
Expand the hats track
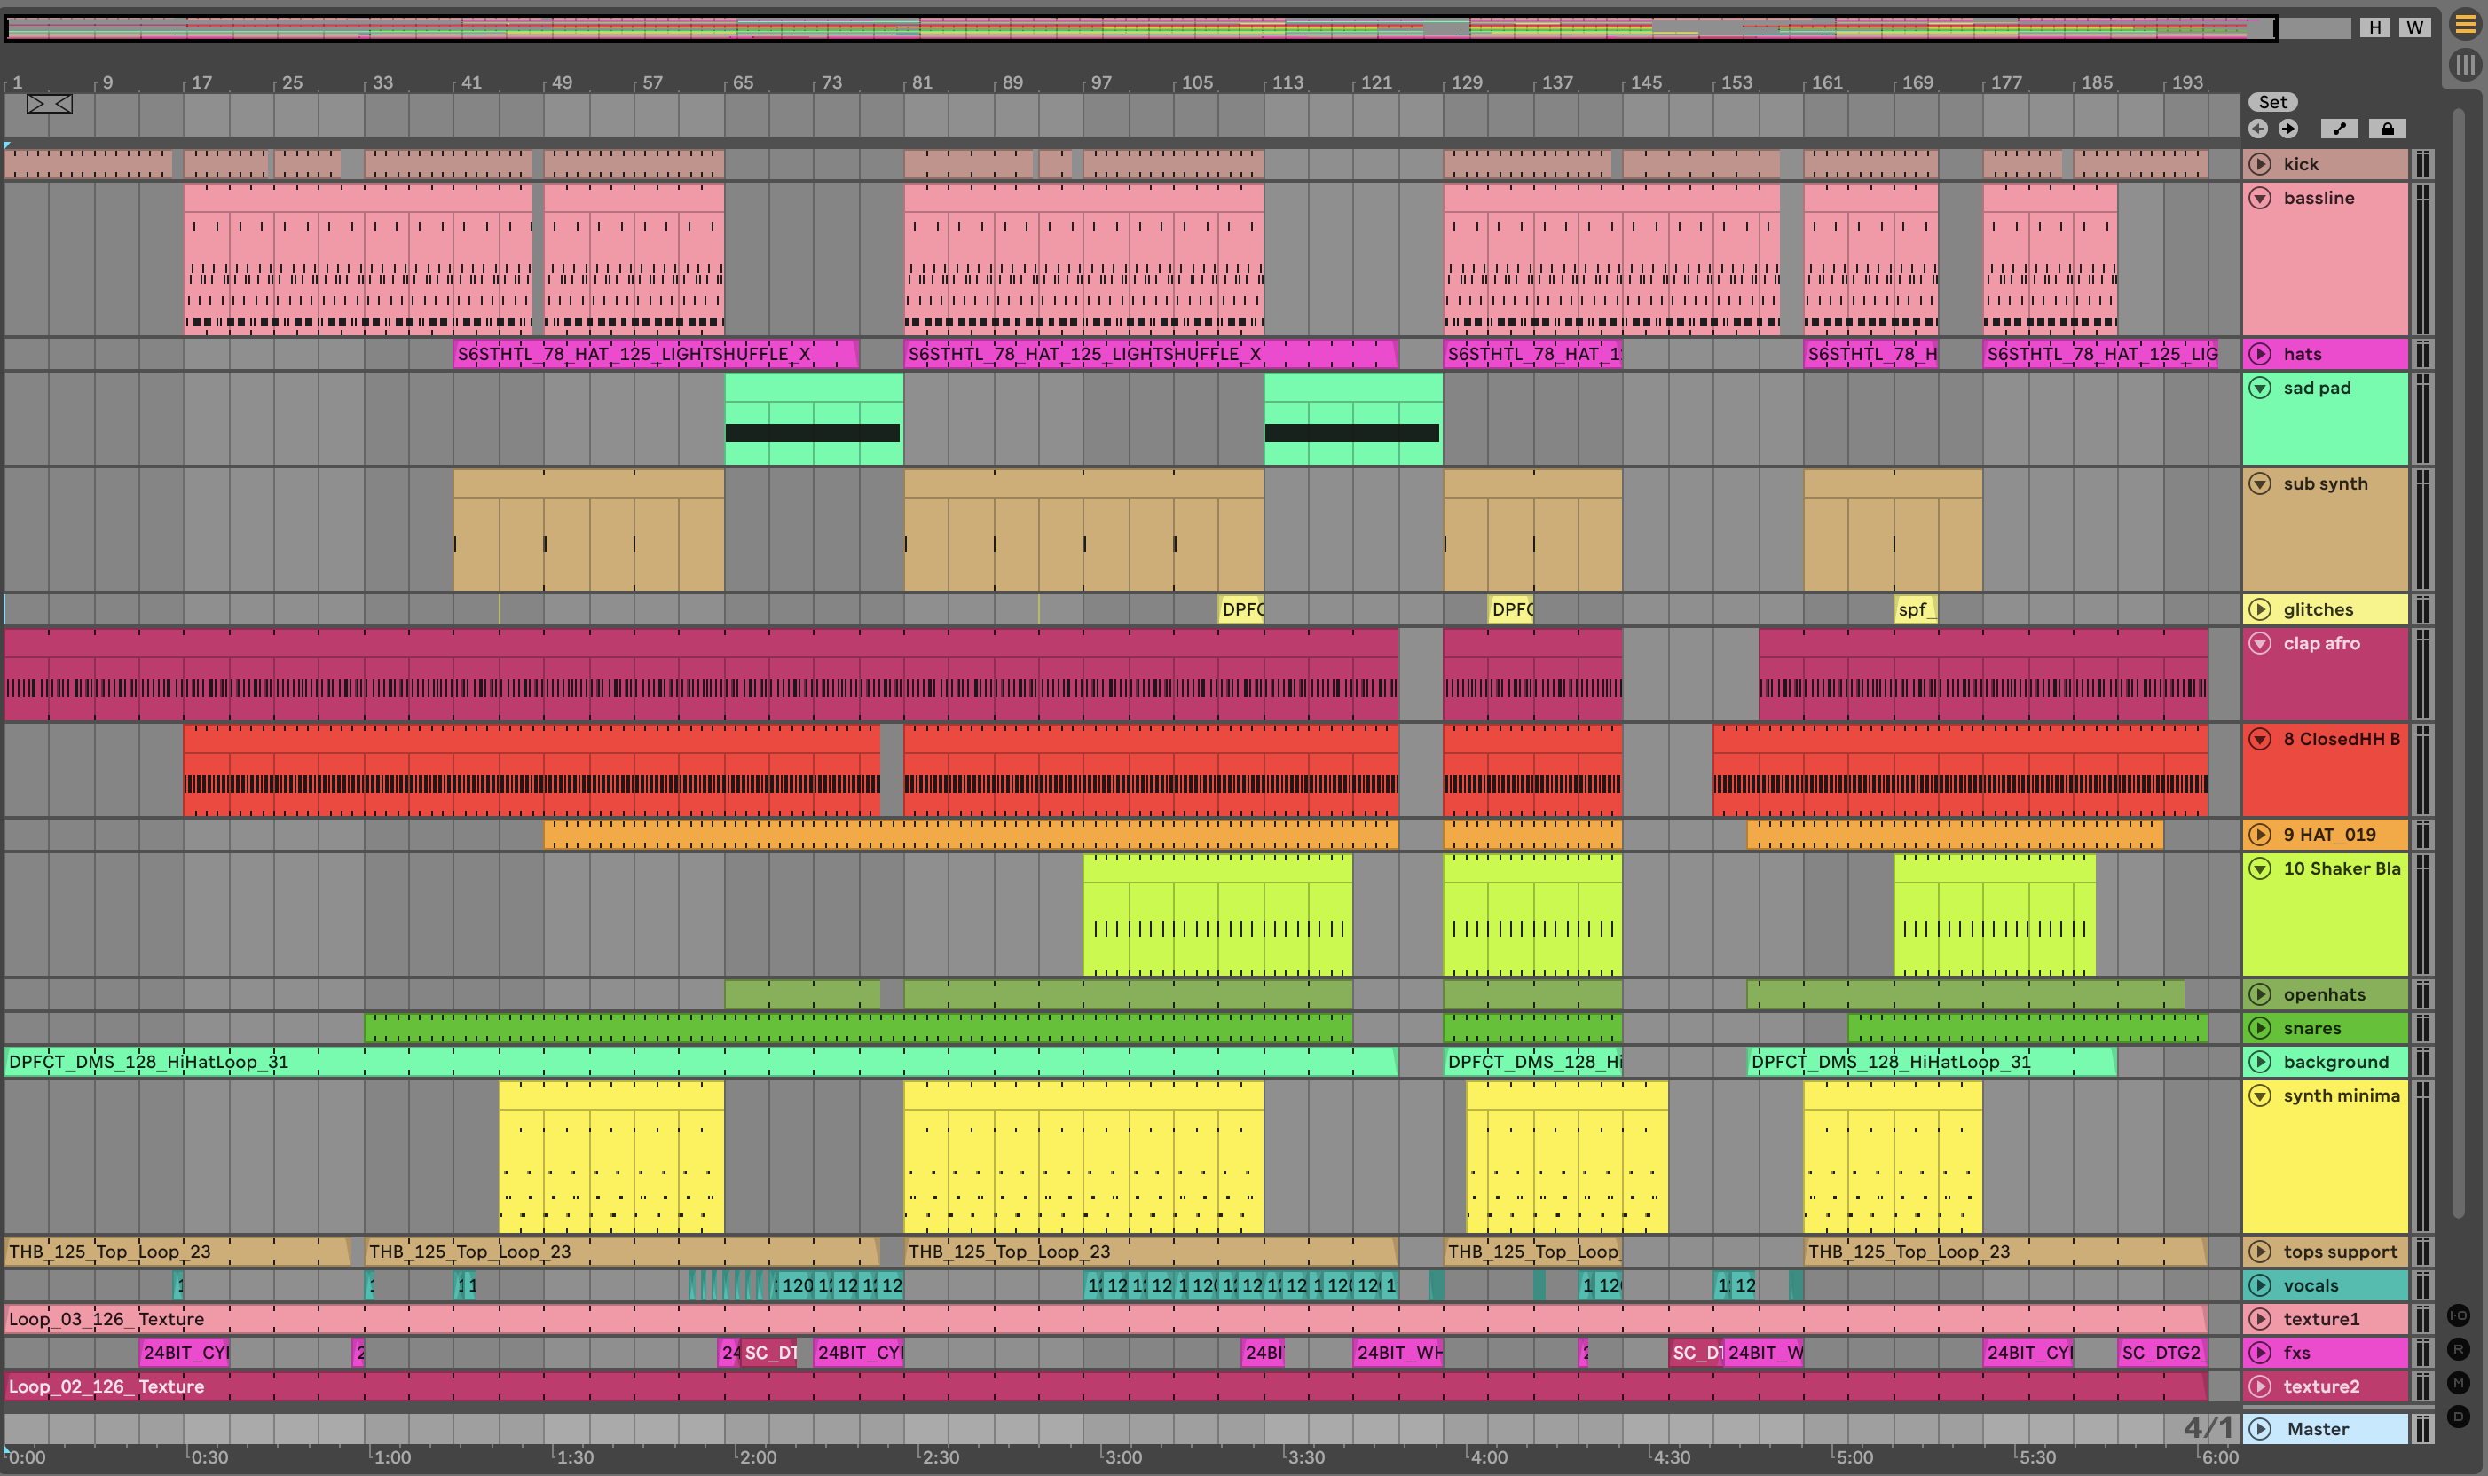click(2260, 354)
